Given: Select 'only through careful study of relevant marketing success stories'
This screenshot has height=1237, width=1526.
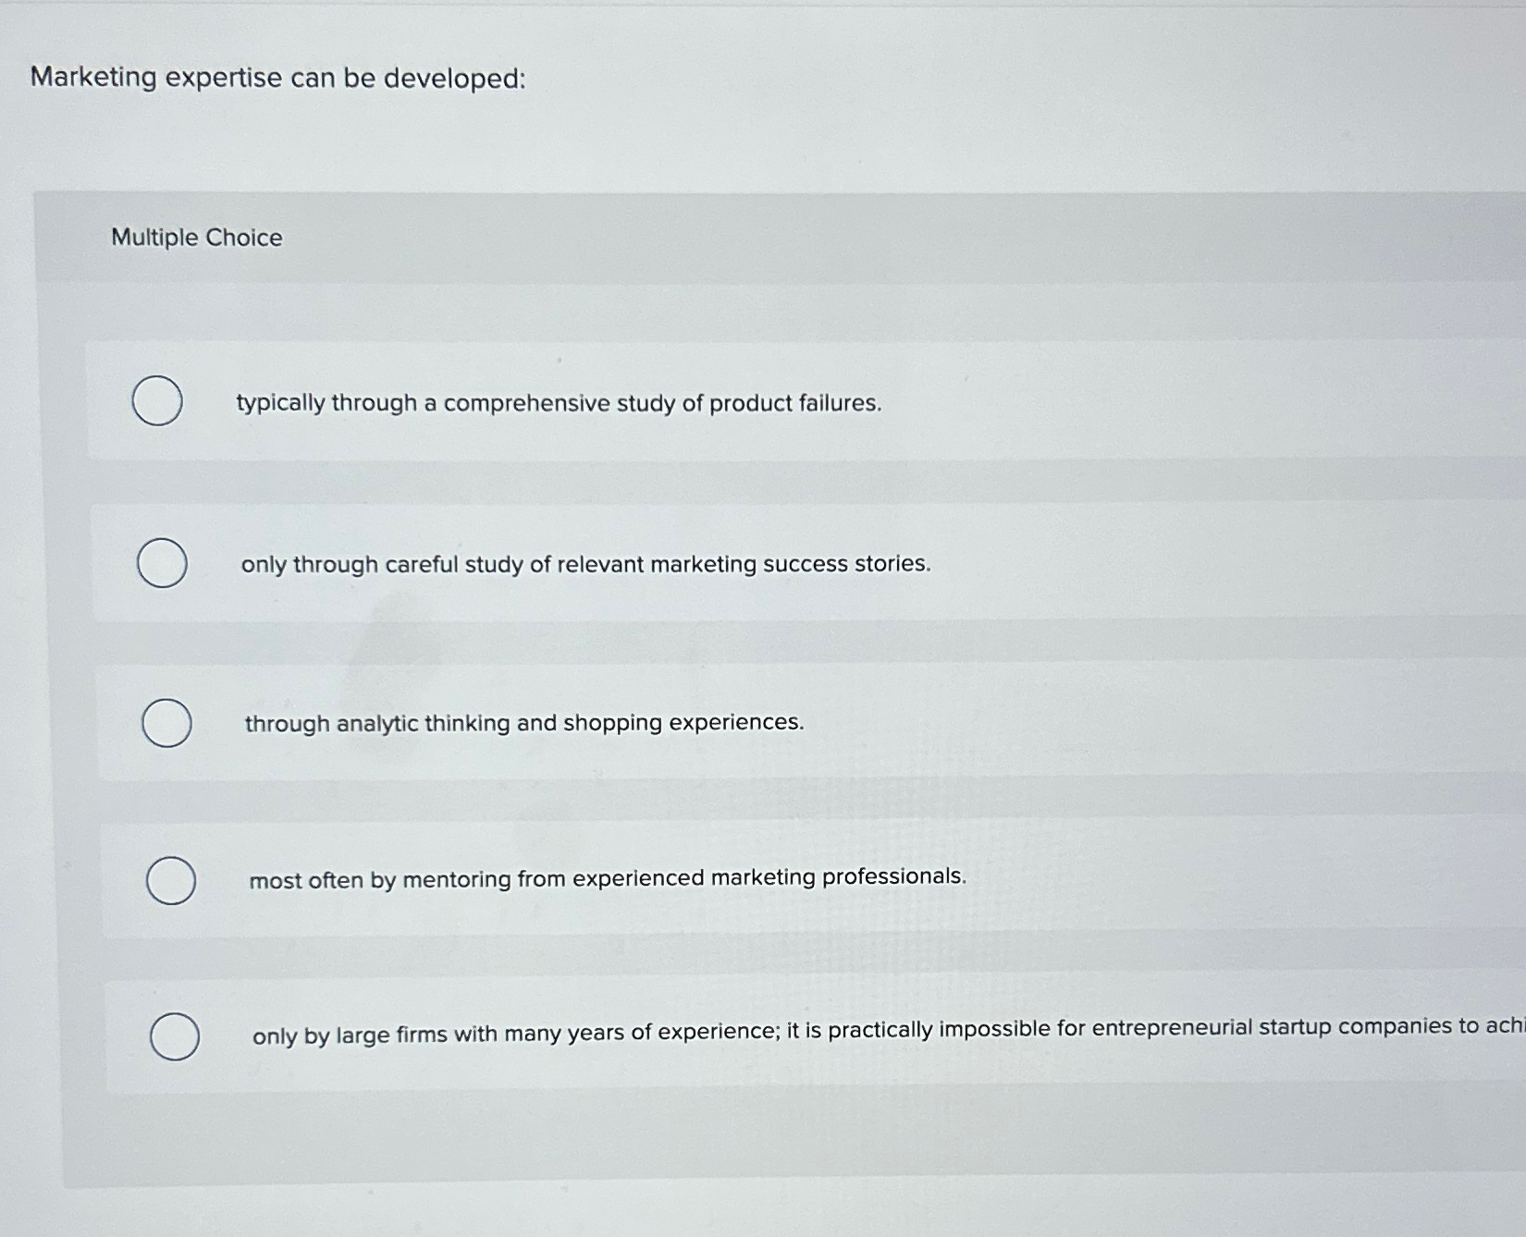Looking at the screenshot, I should pos(162,561).
